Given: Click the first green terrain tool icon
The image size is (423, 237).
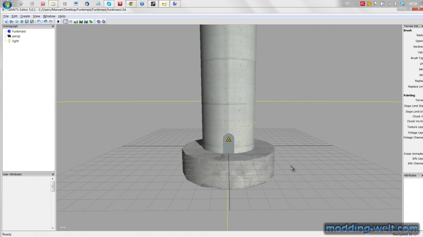Looking at the screenshot, I should [x=76, y=22].
